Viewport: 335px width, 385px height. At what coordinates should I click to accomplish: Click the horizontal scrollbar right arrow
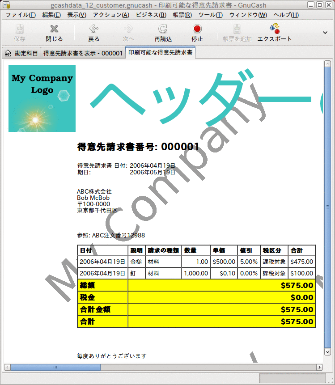[x=319, y=367]
